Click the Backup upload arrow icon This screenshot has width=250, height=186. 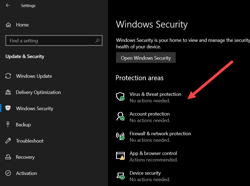click(8, 125)
